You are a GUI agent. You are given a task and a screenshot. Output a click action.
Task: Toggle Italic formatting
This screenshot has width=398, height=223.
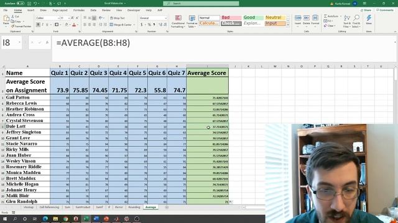[43, 25]
